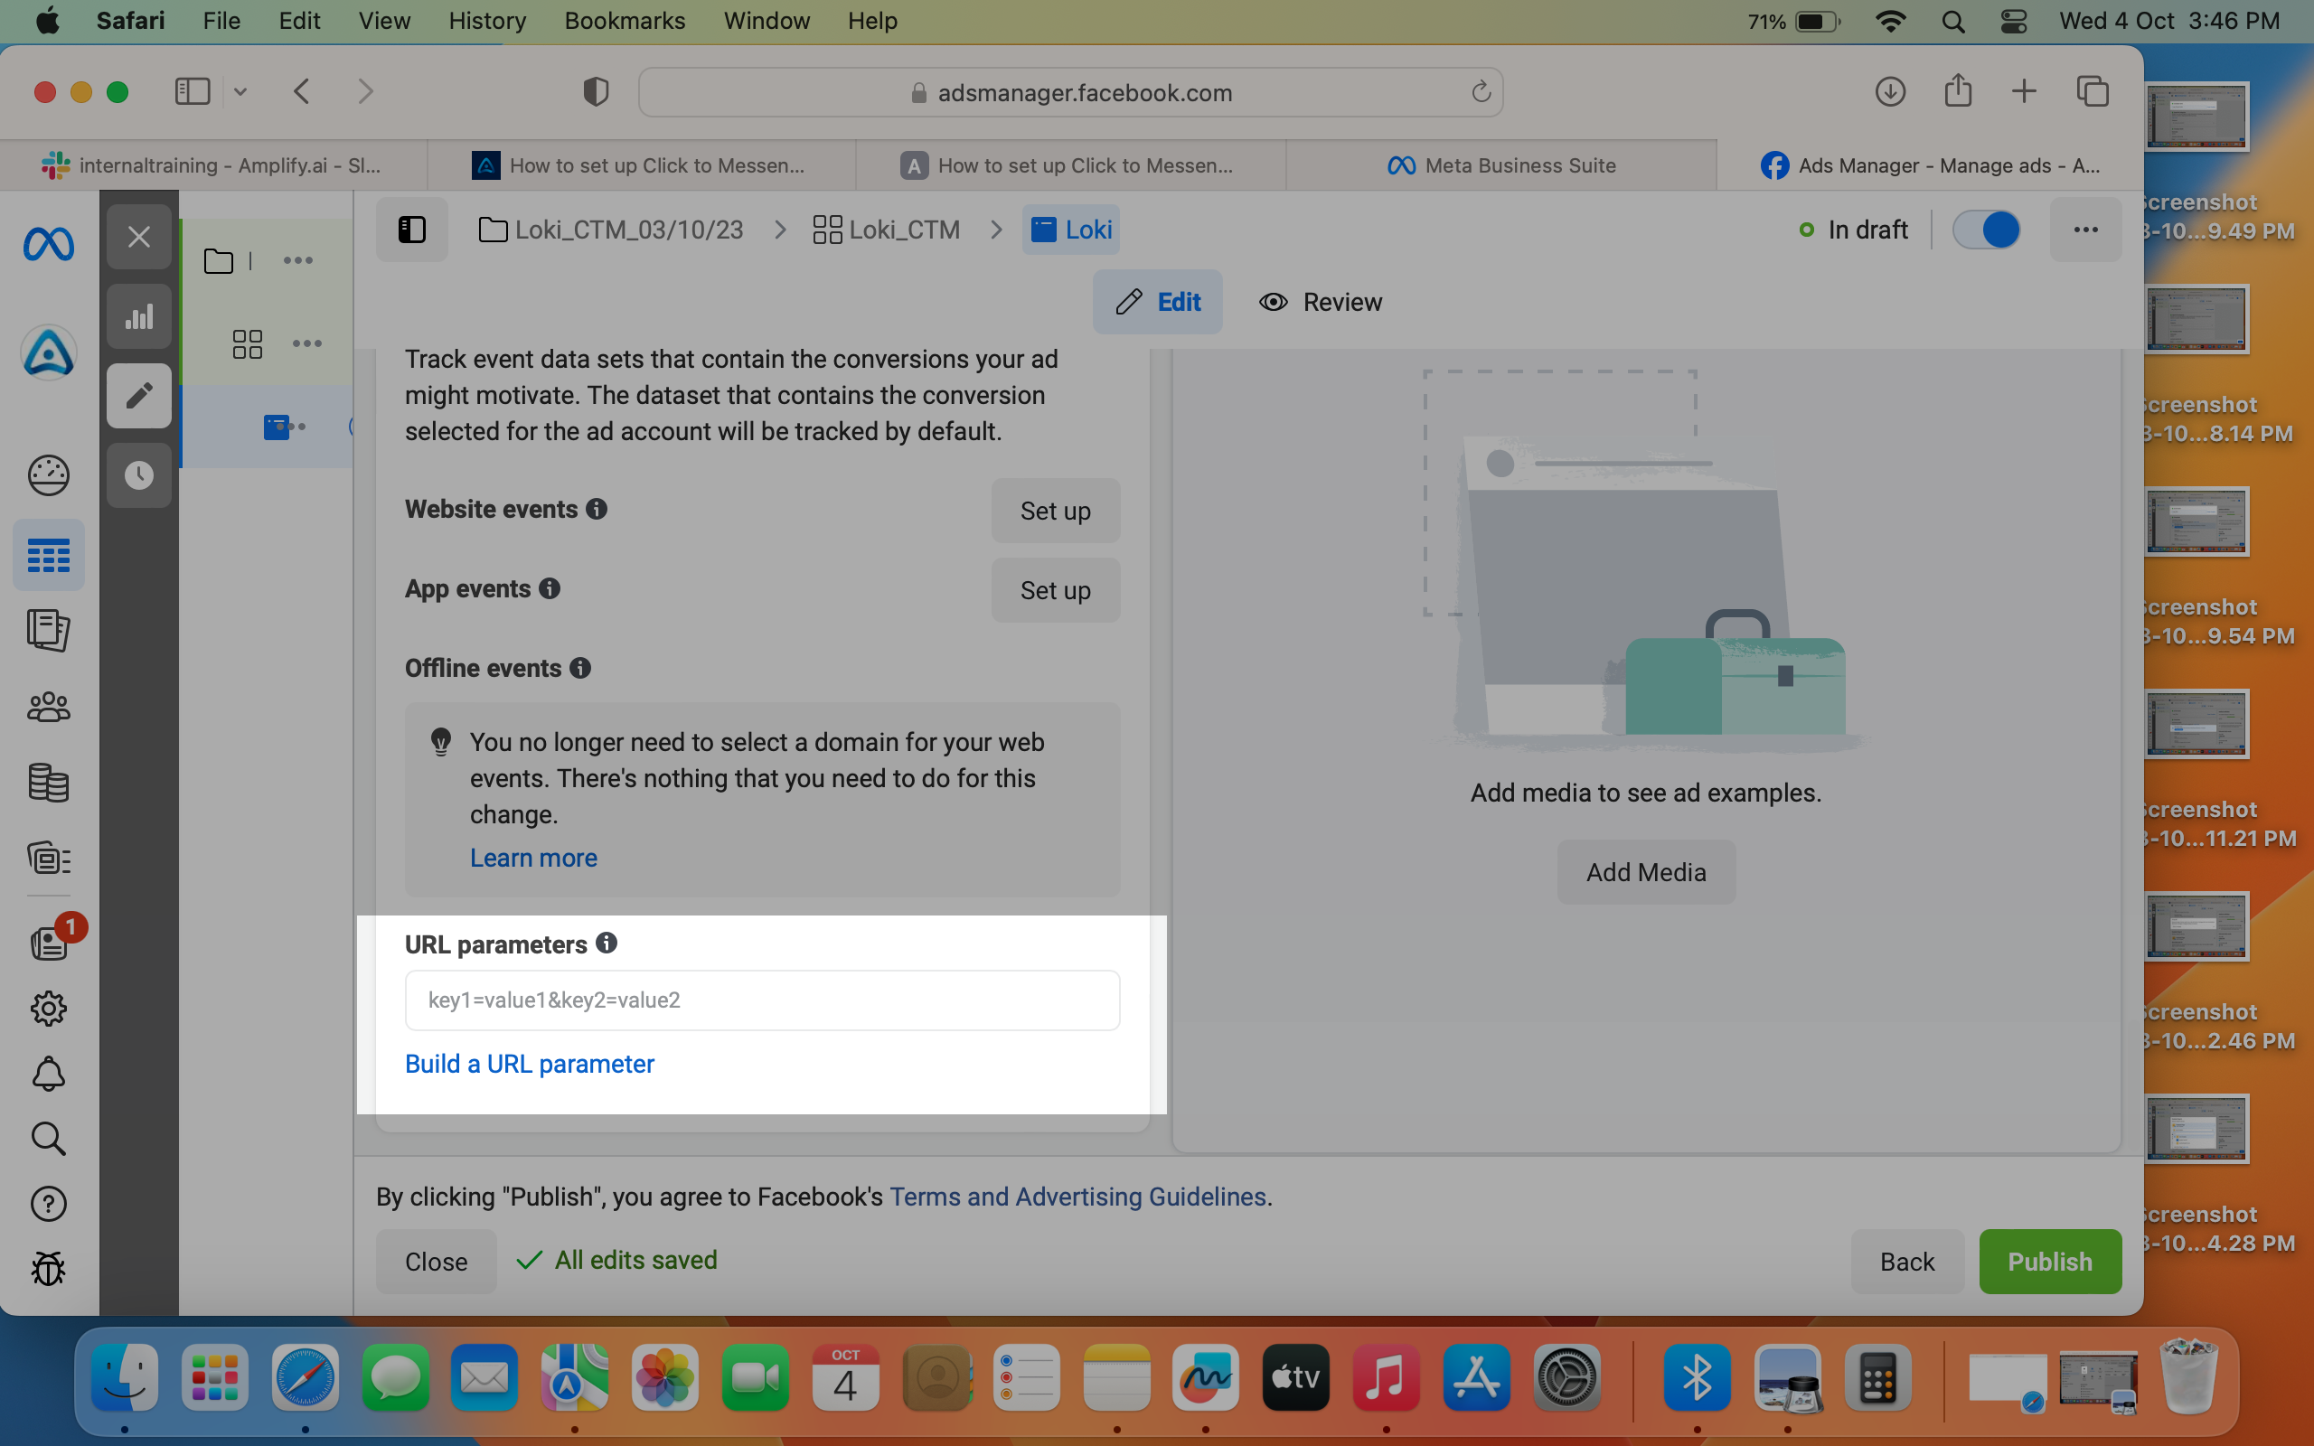
Task: Open Safari History menu
Action: [x=488, y=21]
